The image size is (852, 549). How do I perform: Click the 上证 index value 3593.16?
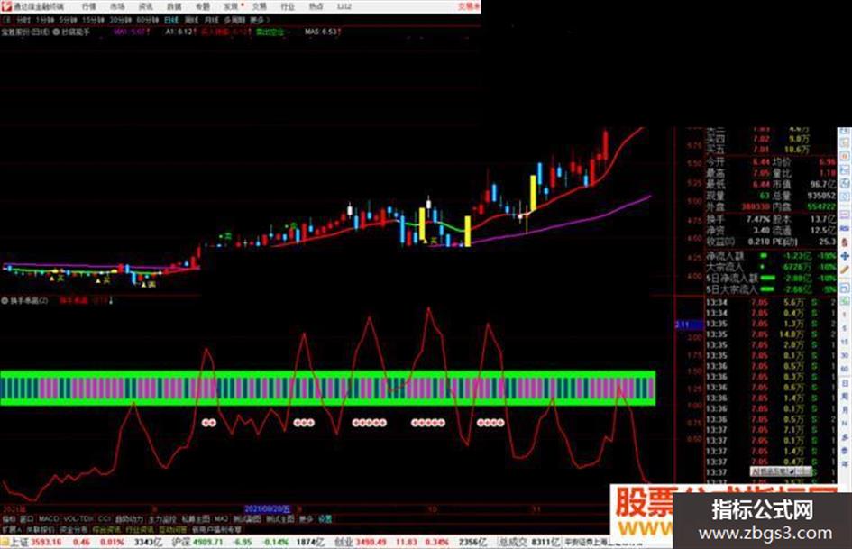[44, 542]
